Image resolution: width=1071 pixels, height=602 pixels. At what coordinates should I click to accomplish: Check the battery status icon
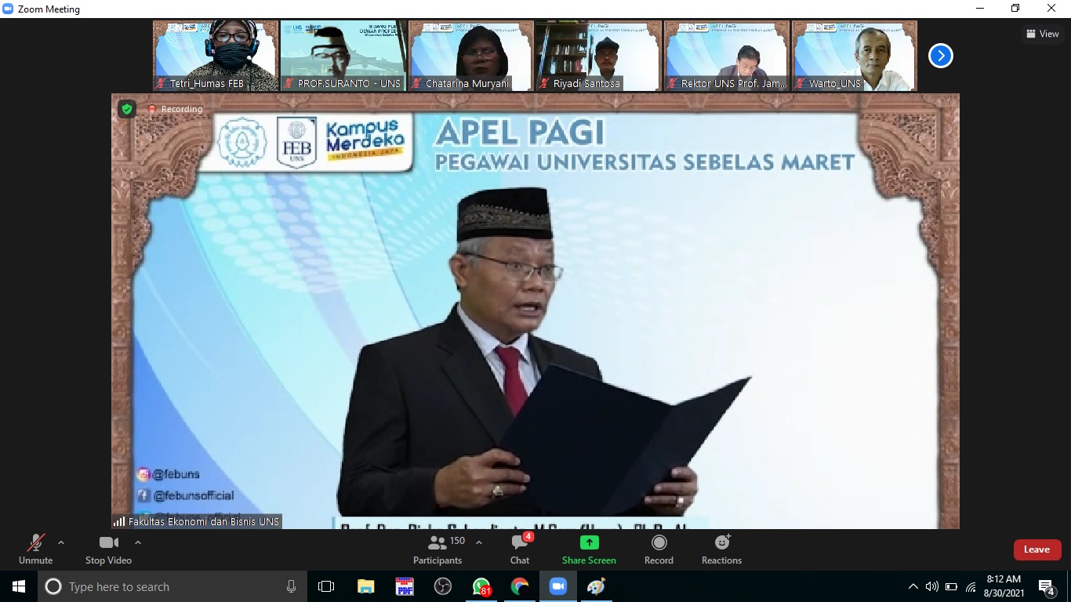coord(952,586)
